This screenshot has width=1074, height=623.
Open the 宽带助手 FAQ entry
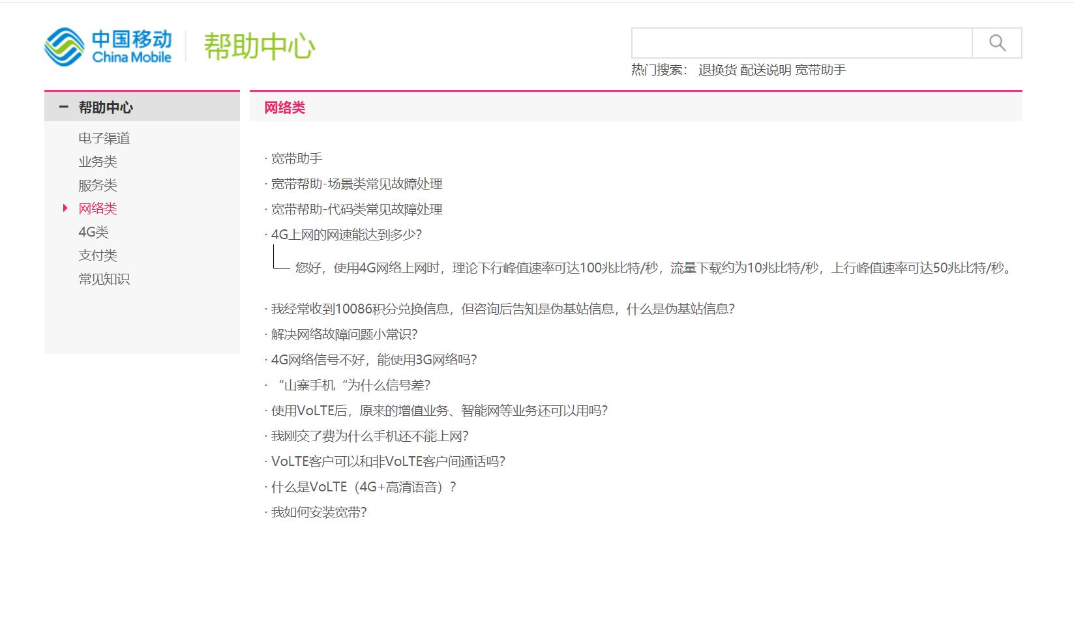(x=298, y=158)
